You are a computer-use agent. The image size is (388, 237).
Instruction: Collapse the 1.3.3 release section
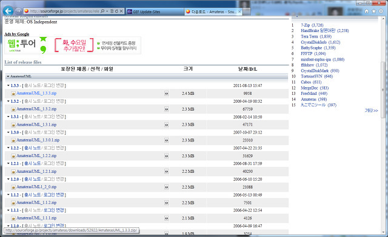[8, 85]
